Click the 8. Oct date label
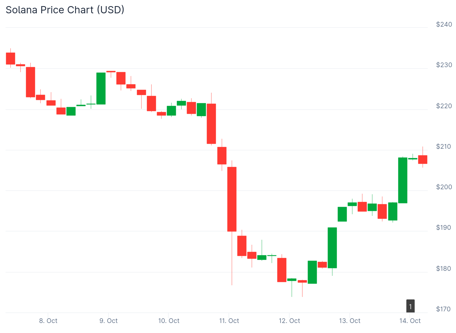Screen dimensions: 456x333 coord(48,321)
